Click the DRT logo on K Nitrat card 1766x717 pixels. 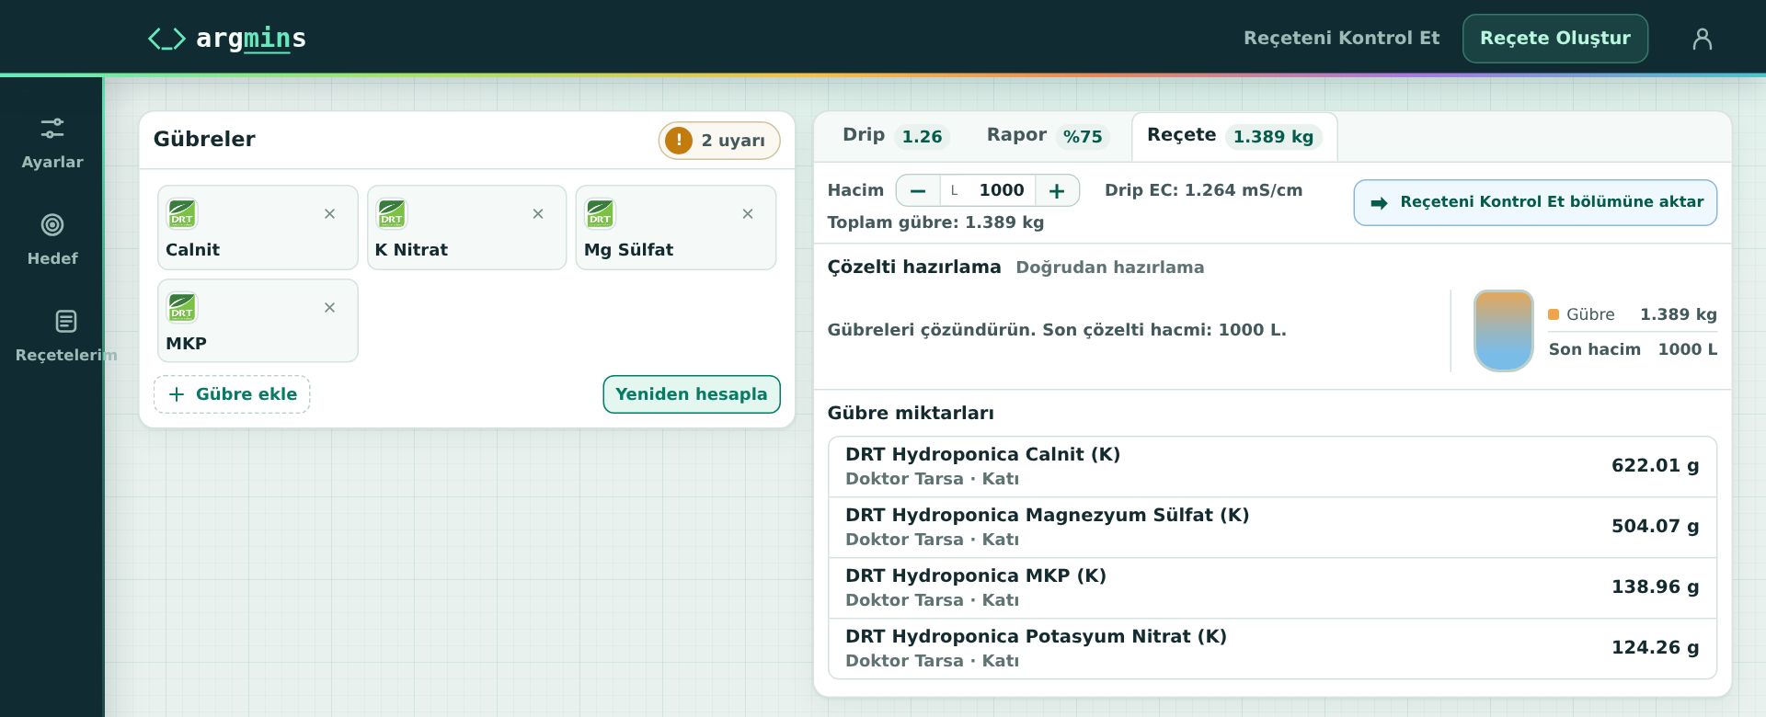[392, 213]
